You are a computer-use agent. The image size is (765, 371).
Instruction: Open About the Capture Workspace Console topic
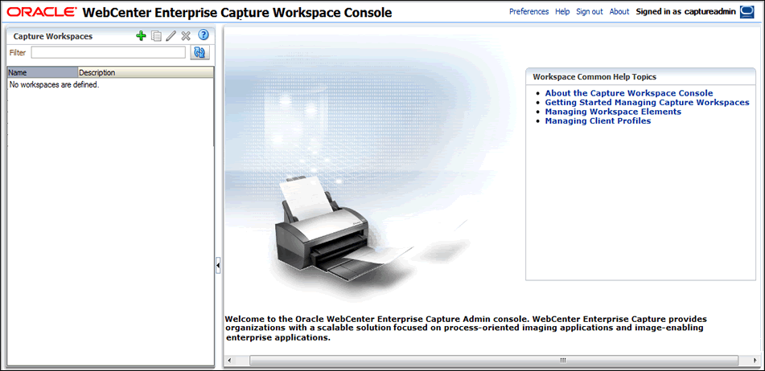pyautogui.click(x=629, y=93)
